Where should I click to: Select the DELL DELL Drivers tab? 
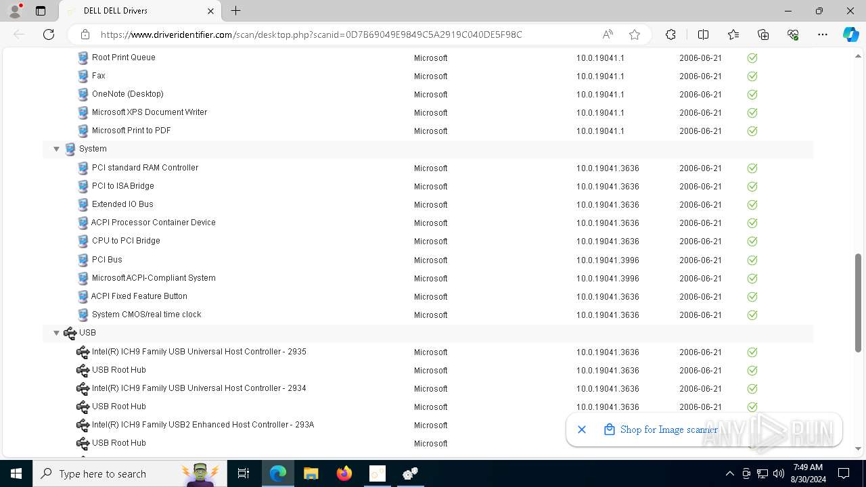(141, 11)
